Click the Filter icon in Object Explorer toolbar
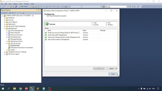The image size is (162, 91). pyautogui.click(x=18, y=13)
